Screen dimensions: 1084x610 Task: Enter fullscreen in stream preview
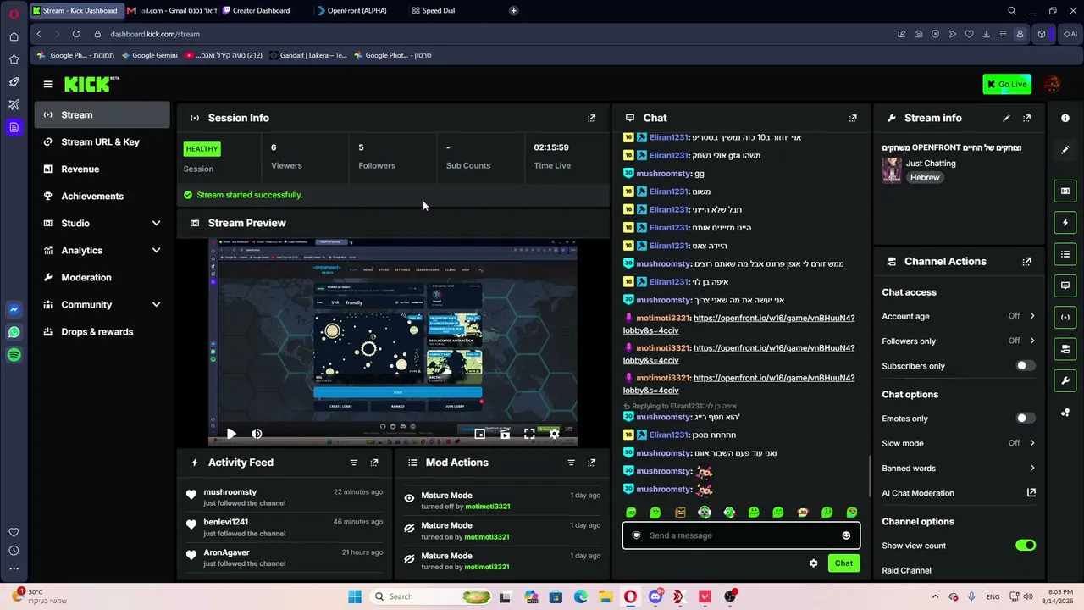point(529,434)
